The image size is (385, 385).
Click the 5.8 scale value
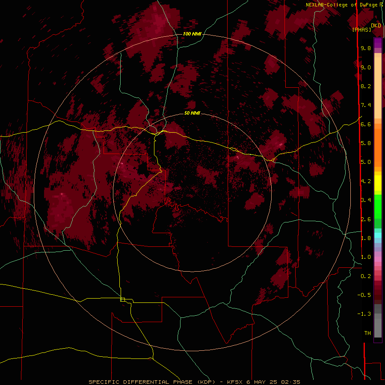pyautogui.click(x=366, y=143)
